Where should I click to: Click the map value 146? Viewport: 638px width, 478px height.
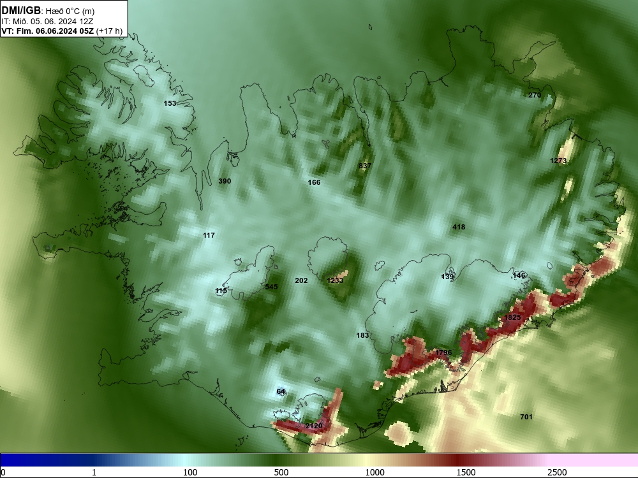coord(519,275)
